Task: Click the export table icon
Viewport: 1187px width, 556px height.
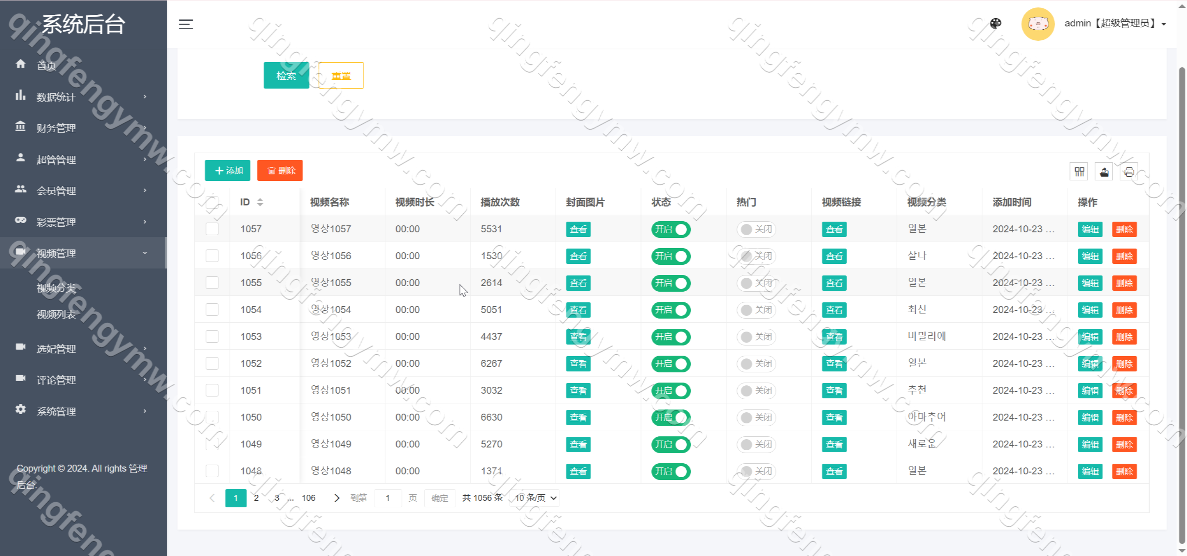Action: [x=1104, y=172]
